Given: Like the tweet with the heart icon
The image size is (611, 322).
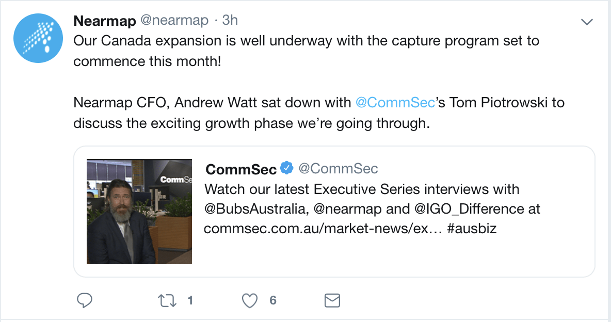Looking at the screenshot, I should [250, 300].
